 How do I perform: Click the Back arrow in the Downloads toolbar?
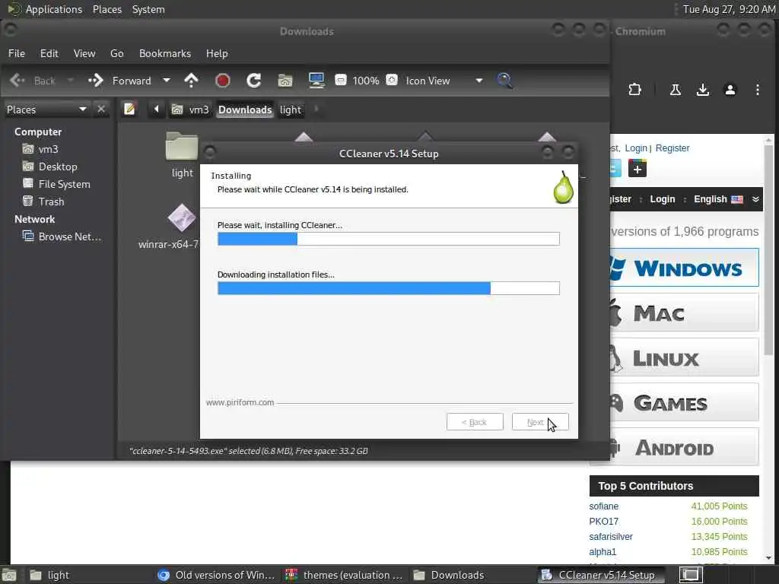click(18, 81)
